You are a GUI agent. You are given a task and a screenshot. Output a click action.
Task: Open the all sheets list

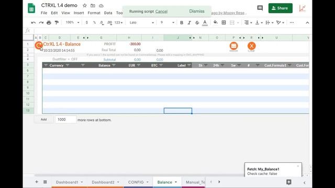(45, 182)
